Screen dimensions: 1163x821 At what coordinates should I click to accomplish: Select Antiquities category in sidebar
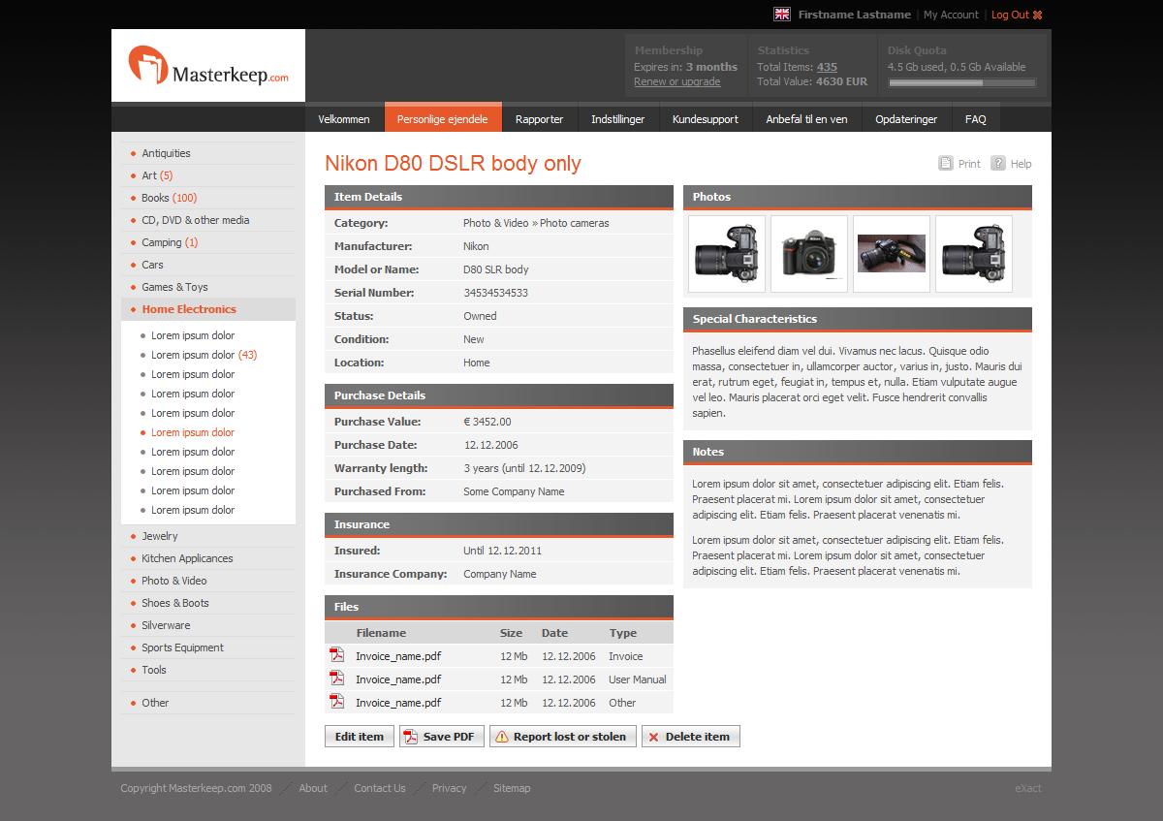pyautogui.click(x=166, y=153)
